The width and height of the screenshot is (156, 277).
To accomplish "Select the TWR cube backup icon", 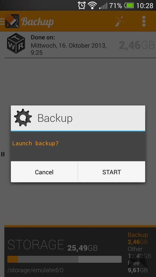I will point(16,43).
